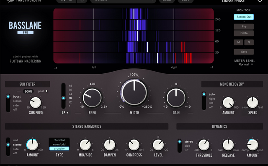
Task: Turn Mono Recovery off
Action: [211, 107]
